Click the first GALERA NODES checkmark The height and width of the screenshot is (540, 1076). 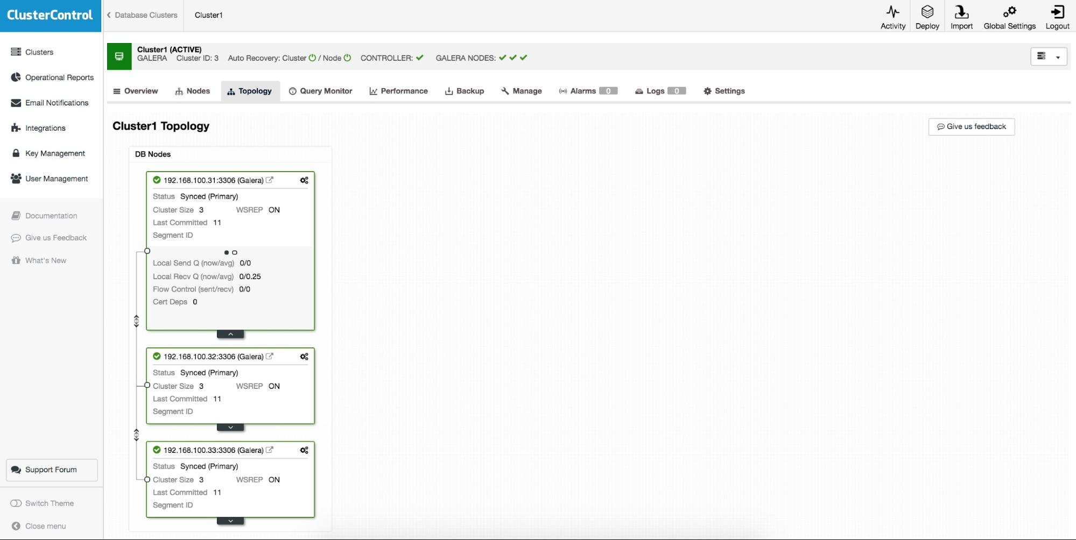click(x=502, y=58)
